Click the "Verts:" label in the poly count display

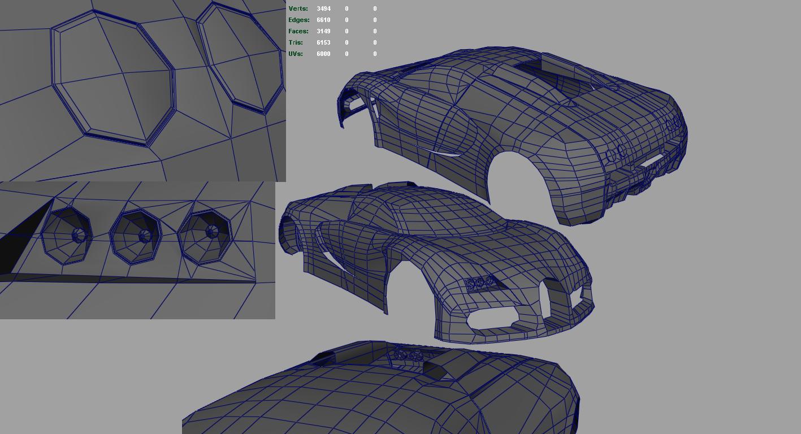tap(298, 8)
